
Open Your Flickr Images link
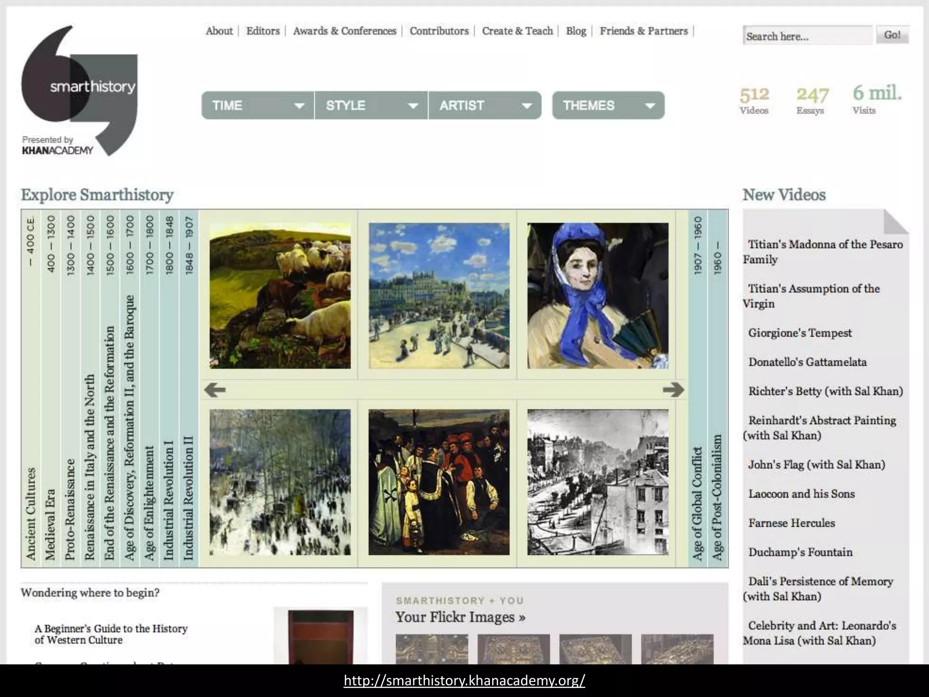coord(460,617)
